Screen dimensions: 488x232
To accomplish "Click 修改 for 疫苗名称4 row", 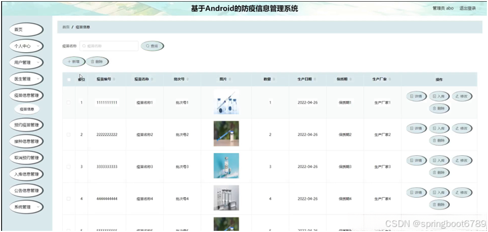I will coord(462,193).
